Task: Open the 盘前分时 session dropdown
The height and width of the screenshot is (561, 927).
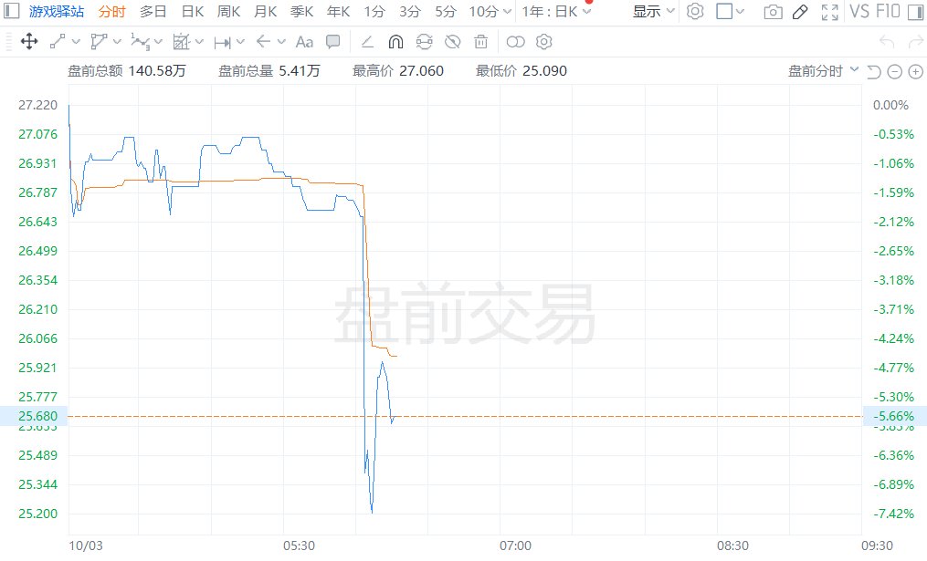Action: (823, 71)
